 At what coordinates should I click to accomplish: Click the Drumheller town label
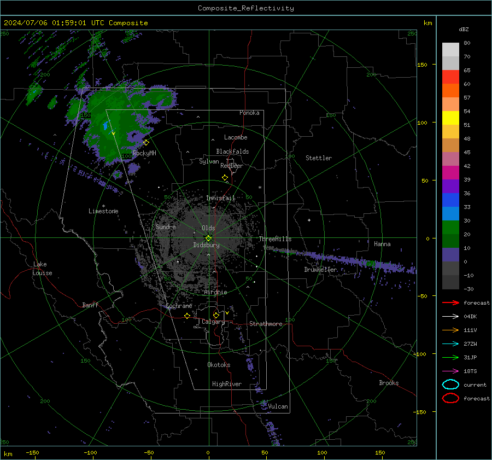point(320,270)
